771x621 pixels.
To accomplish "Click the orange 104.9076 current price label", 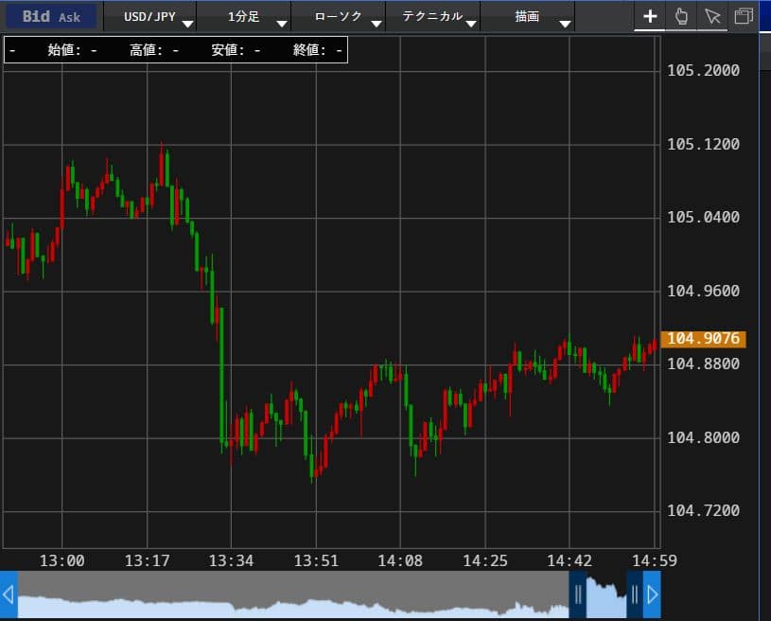I will [703, 339].
